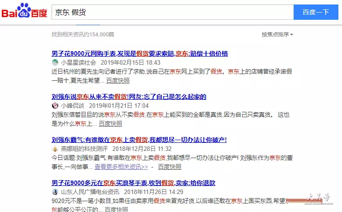Open 百度快照 next to 查看更多相关资讯
This screenshot has width=342, height=212.
[x=170, y=167]
